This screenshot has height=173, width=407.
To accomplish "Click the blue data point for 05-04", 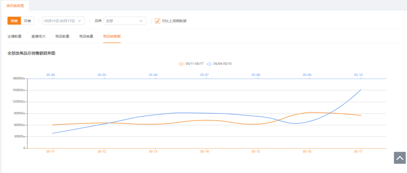I will tap(53, 133).
